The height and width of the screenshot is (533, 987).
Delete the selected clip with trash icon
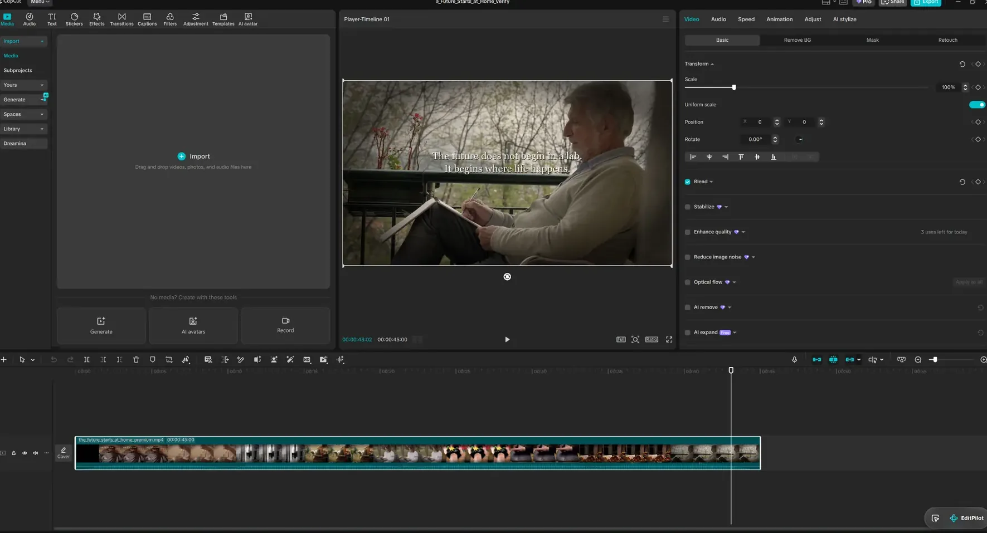136,360
